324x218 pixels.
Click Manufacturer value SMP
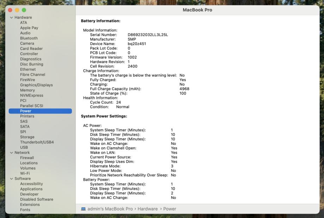(132, 39)
